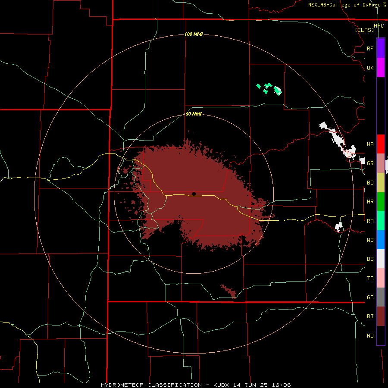The width and height of the screenshot is (388, 388).
Task: Click the GC gray legend swatch
Action: (x=381, y=297)
